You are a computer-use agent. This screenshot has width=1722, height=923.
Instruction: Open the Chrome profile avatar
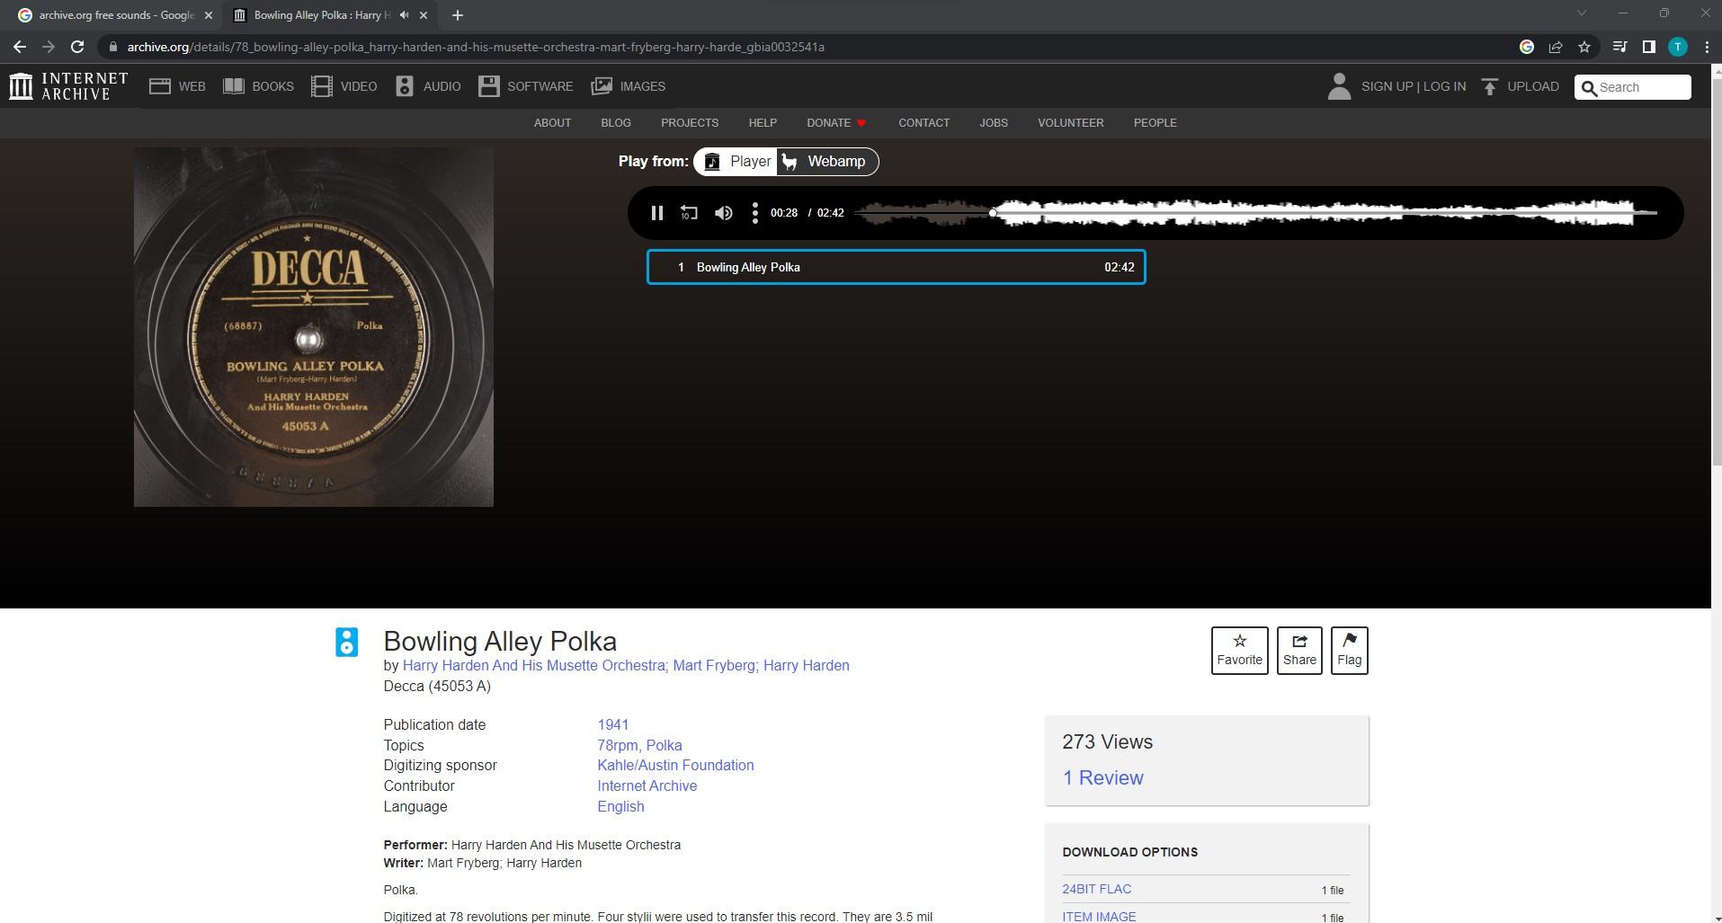coord(1678,47)
